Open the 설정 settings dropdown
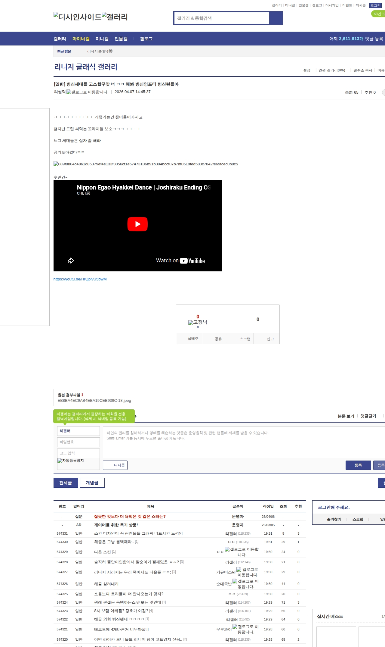 [307, 70]
